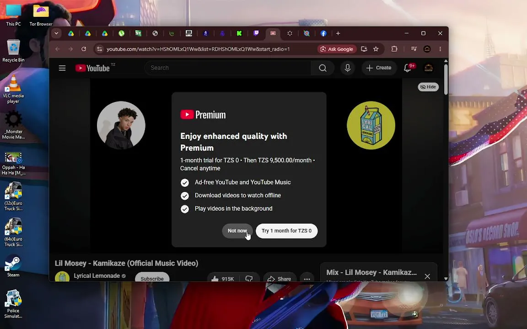Viewport: 527px width, 329px height.
Task: Go back in Chrome
Action: click(x=58, y=49)
